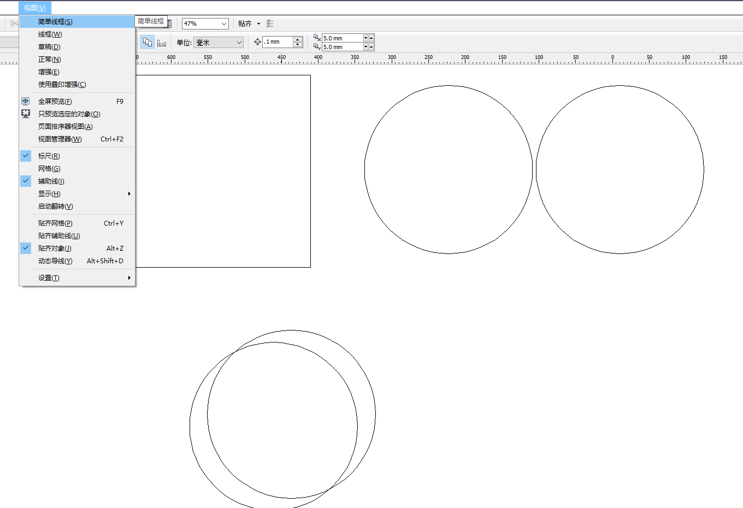743x508 pixels.
Task: Click the scissors cut icon in toolbar
Action: click(14, 23)
